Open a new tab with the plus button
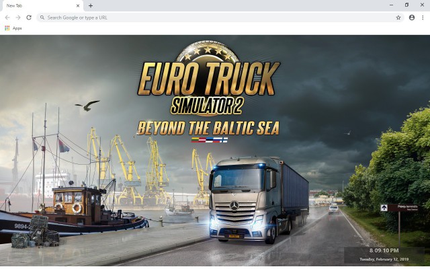The height and width of the screenshot is (269, 430). 91,5
